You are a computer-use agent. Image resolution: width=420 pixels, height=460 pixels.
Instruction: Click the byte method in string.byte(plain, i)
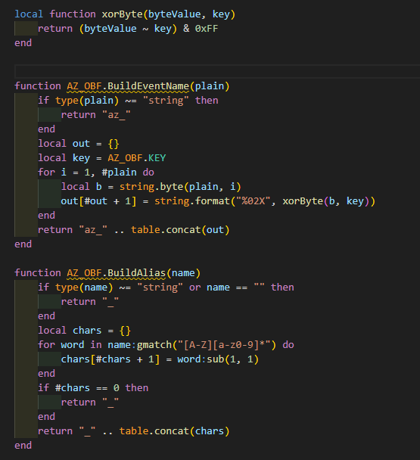(172, 187)
